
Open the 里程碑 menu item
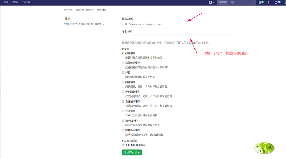coord(15,2)
